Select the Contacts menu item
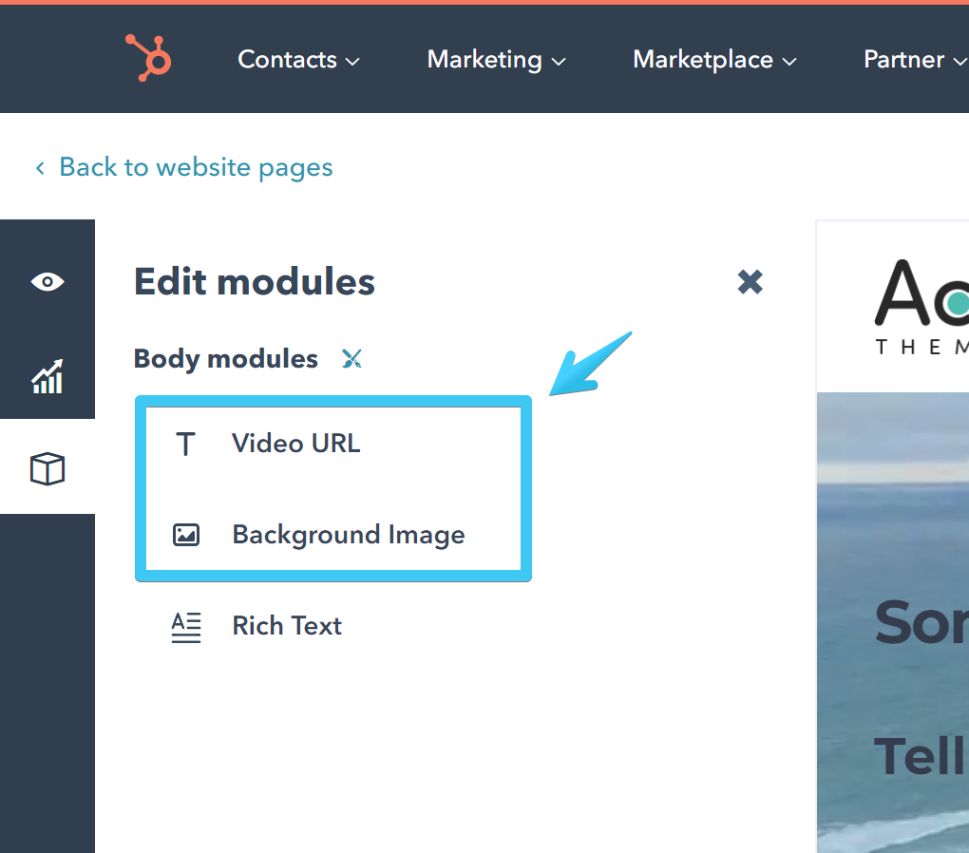969x853 pixels. tap(287, 59)
